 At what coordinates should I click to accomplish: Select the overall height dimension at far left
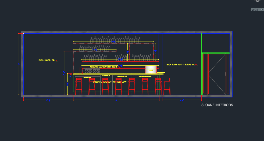pos(19,64)
